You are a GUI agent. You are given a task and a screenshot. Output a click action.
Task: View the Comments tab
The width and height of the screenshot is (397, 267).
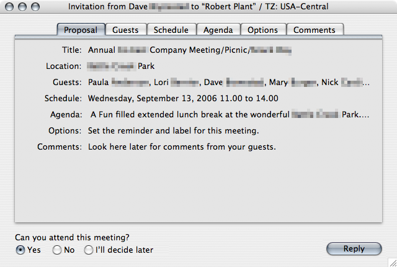coord(314,30)
